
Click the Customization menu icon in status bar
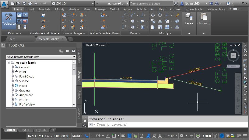[x=245, y=136]
